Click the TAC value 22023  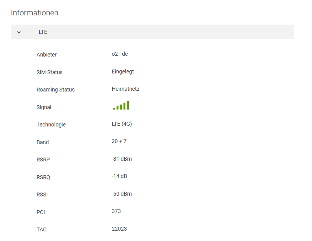[x=119, y=229]
